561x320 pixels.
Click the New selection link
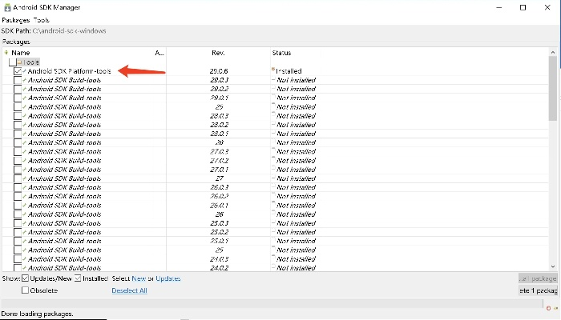coord(136,278)
